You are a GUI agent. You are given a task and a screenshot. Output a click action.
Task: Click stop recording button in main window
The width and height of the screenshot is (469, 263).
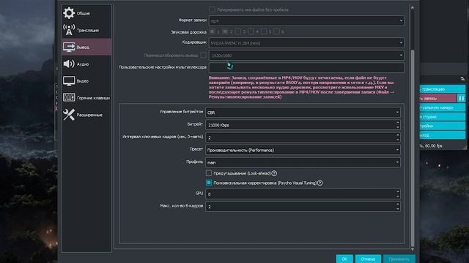[x=438, y=98]
